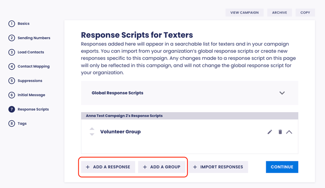325x188 pixels.
Task: Move Volunteer Group up with up arrow
Action: pos(92,129)
